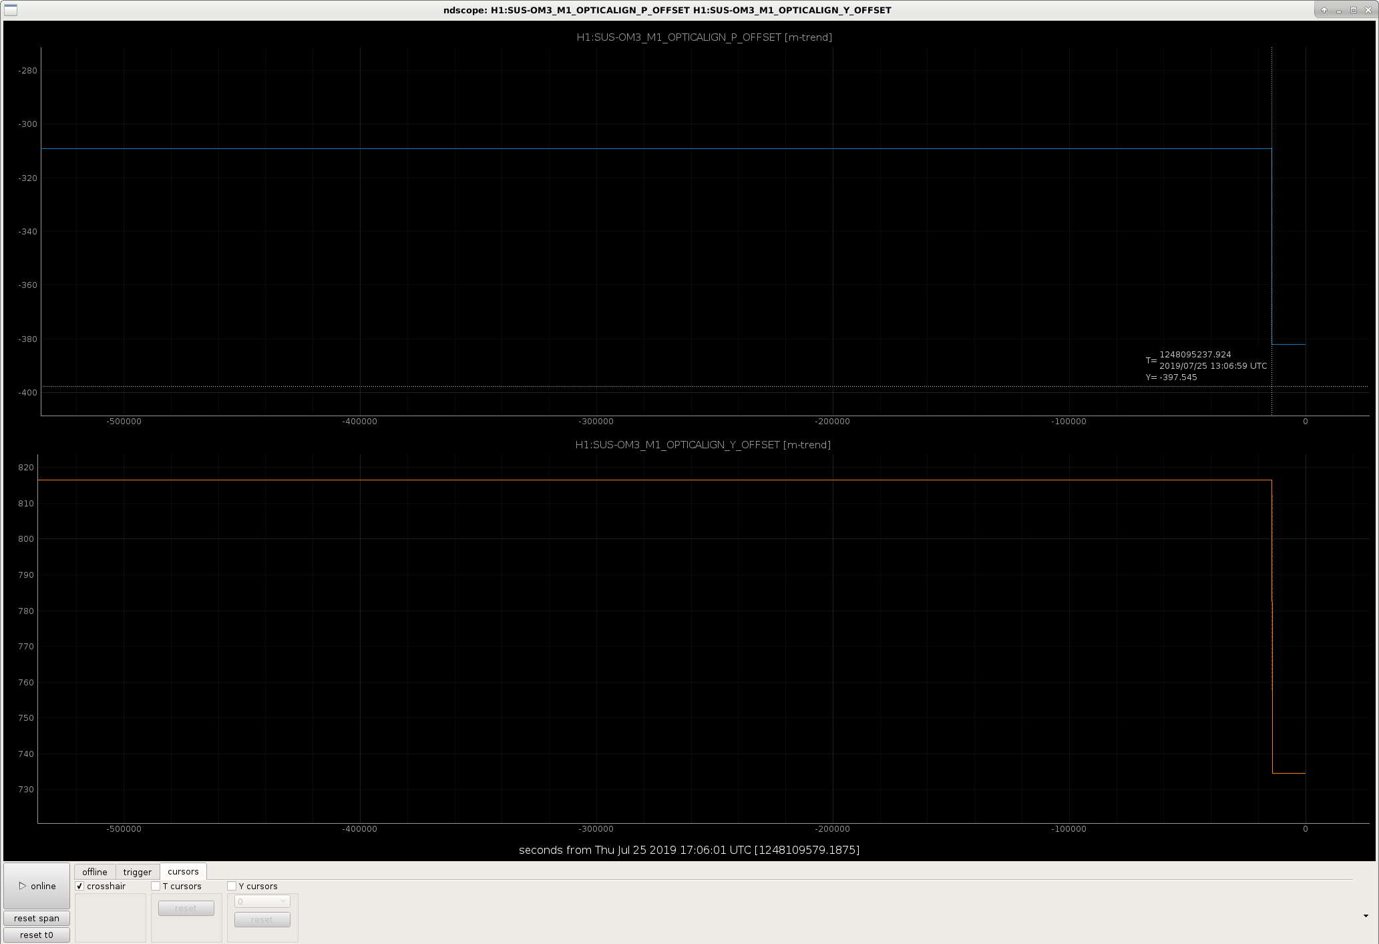Click the 770 tick on the Y_OFFSET axis

(x=26, y=647)
